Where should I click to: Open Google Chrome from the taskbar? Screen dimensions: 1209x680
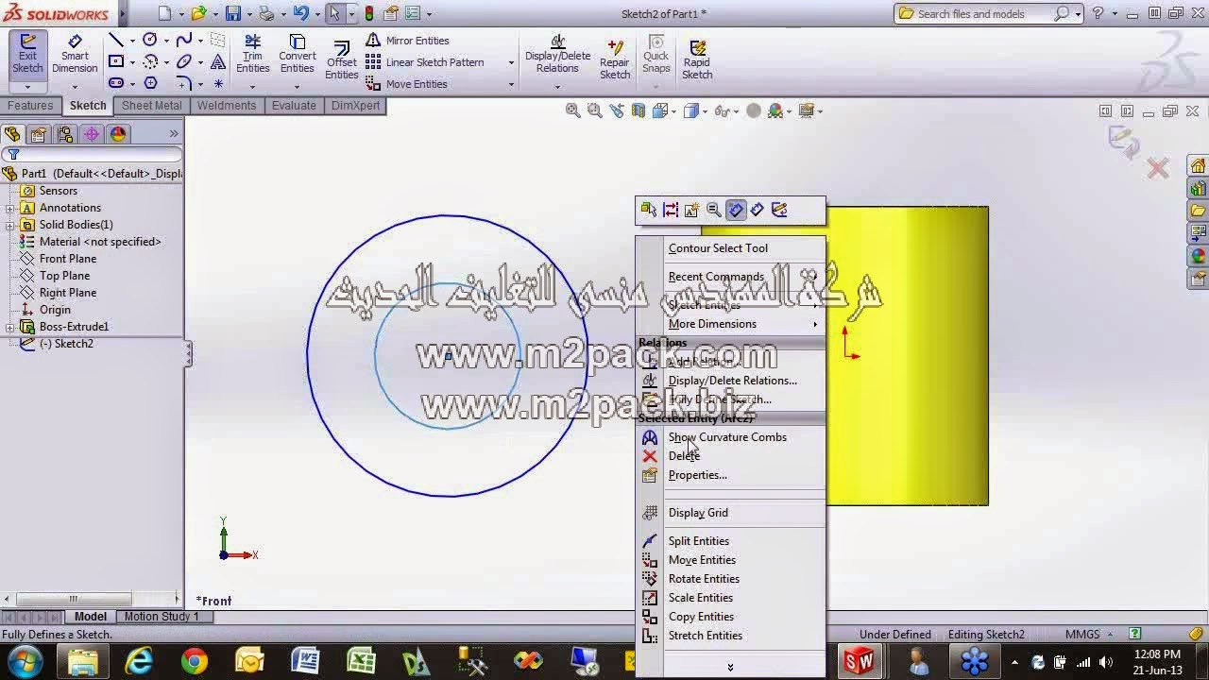tap(195, 661)
